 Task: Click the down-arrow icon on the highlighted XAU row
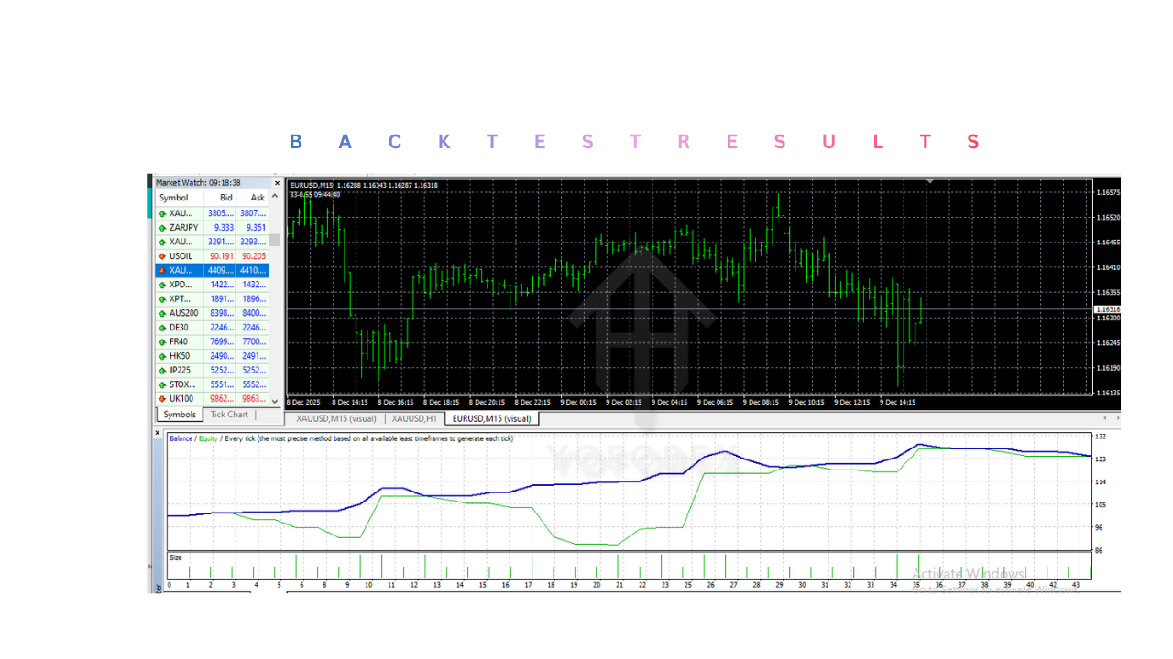click(161, 270)
